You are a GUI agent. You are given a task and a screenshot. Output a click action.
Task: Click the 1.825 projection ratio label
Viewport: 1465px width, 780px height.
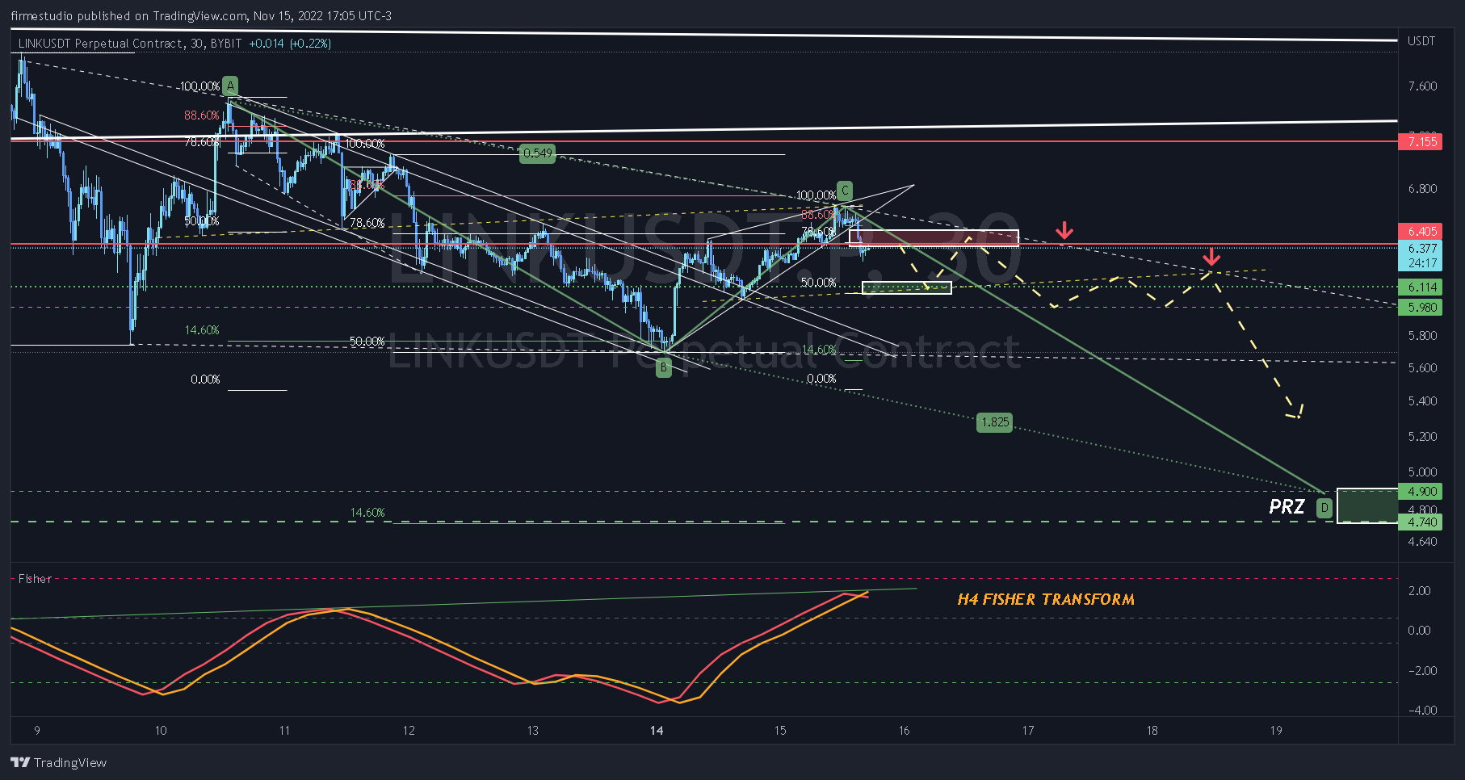click(x=994, y=421)
